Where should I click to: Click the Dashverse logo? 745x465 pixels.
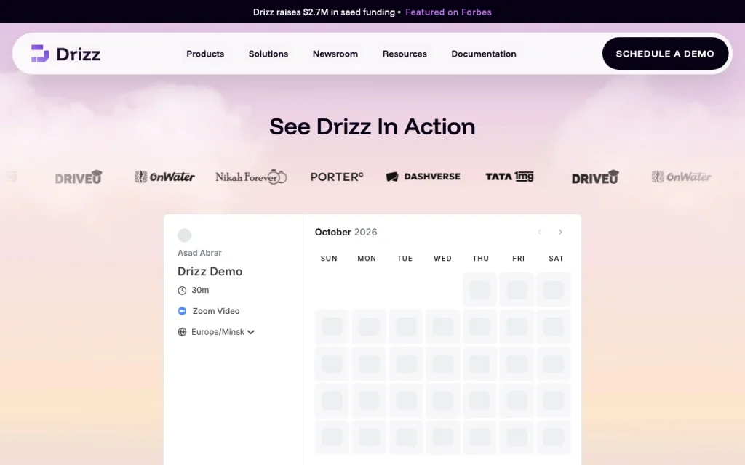[423, 177]
